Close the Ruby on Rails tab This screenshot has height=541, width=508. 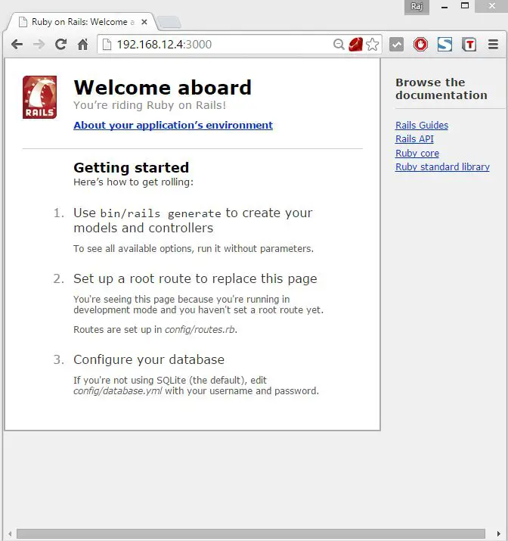(144, 22)
